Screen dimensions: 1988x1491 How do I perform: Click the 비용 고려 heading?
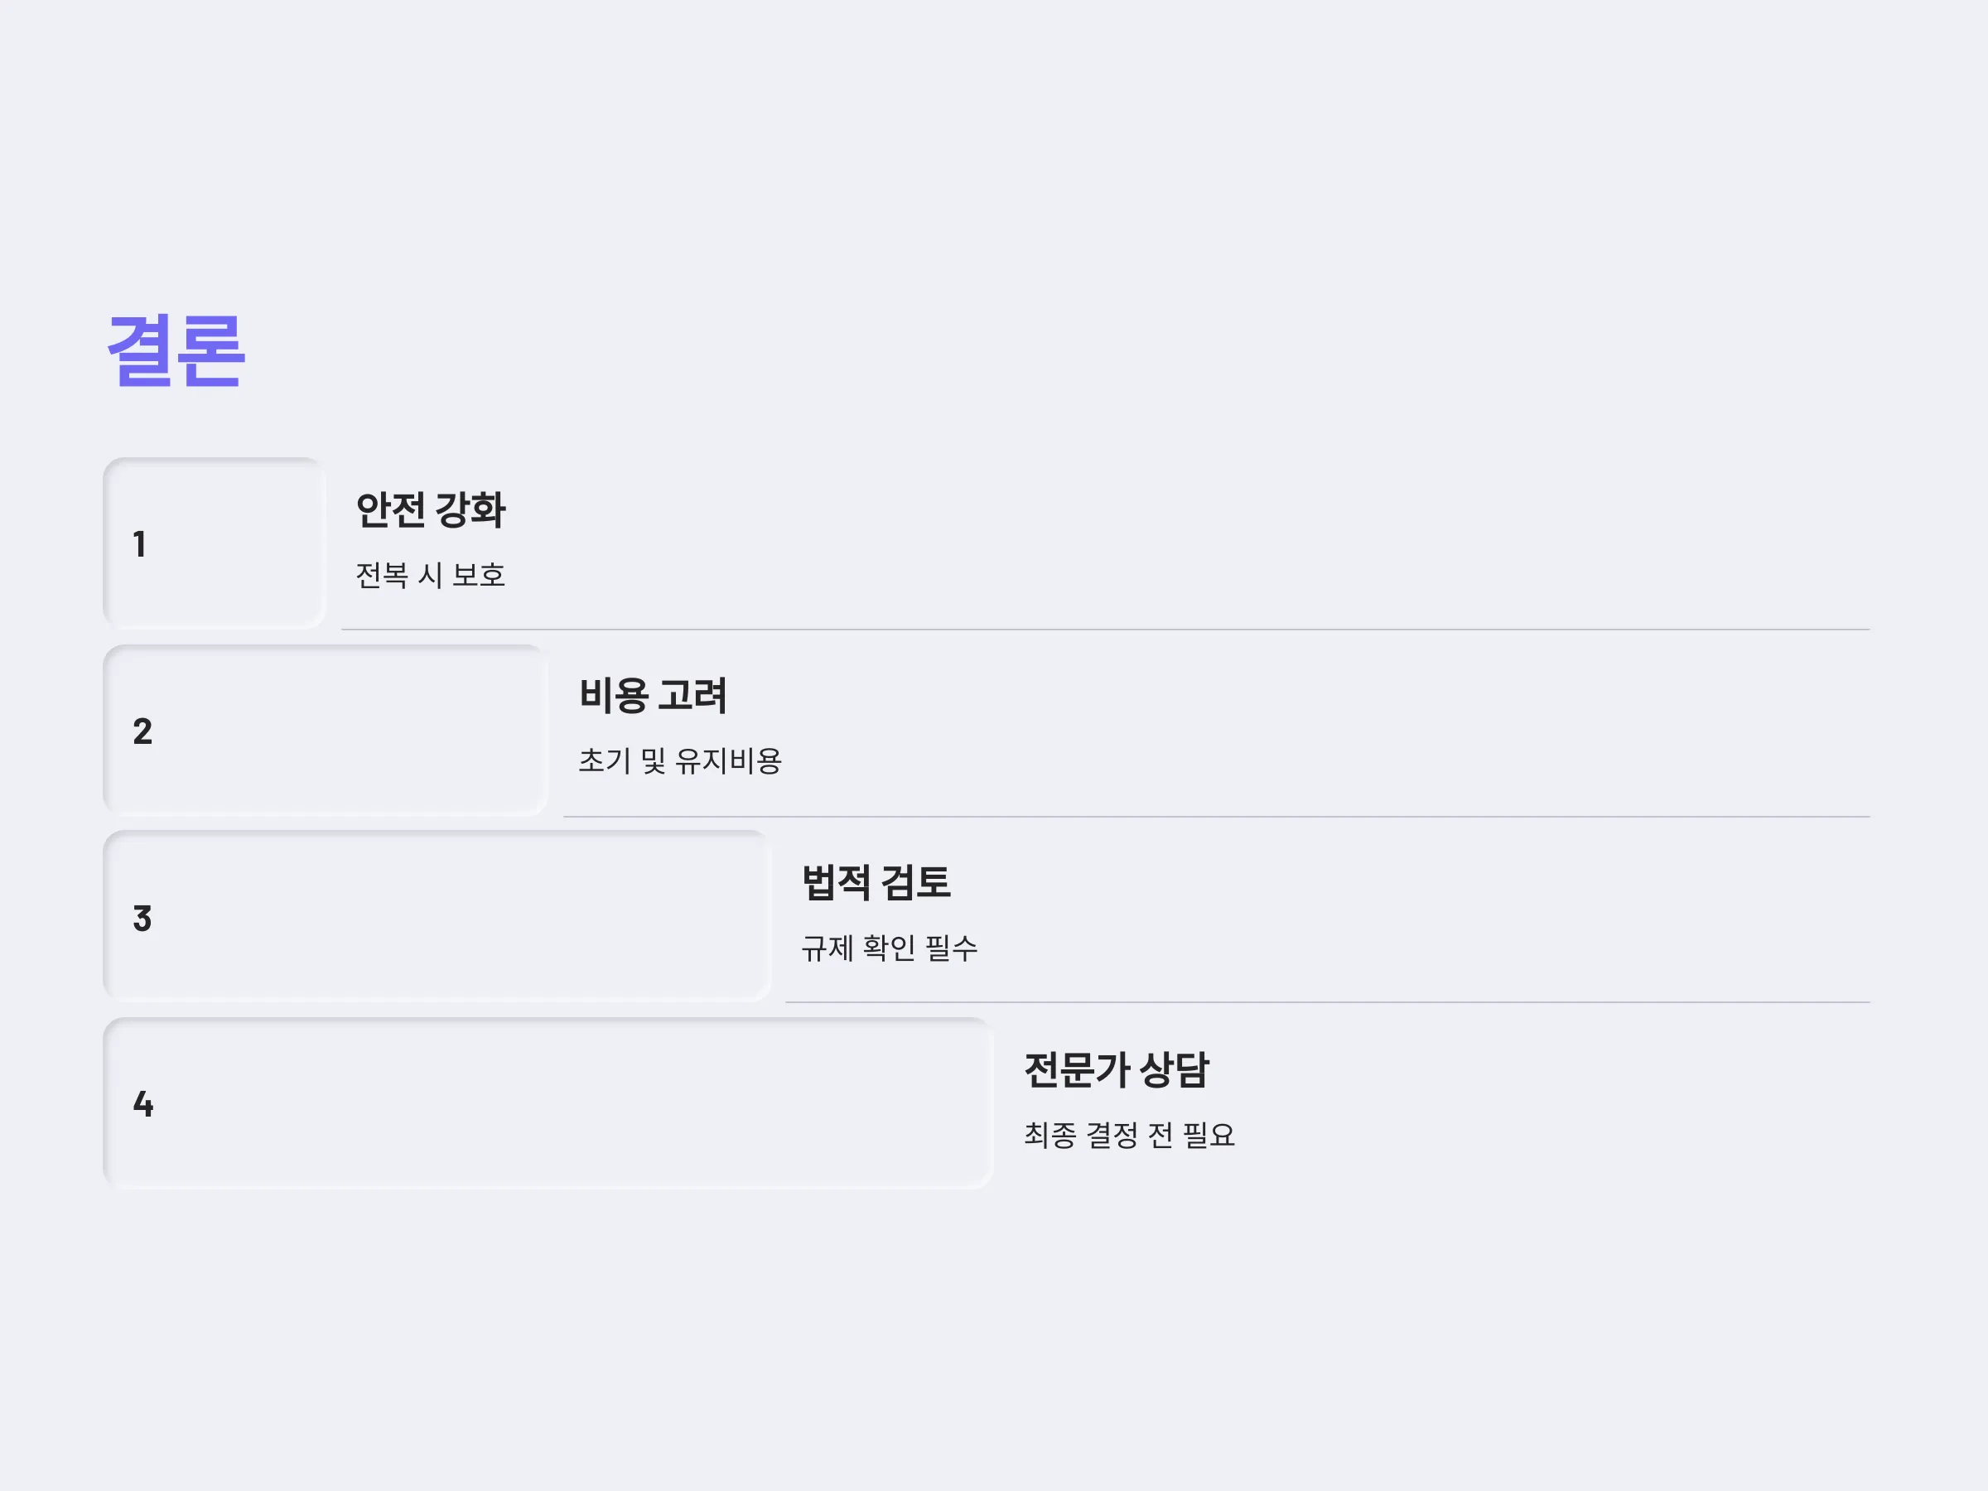coord(653,696)
